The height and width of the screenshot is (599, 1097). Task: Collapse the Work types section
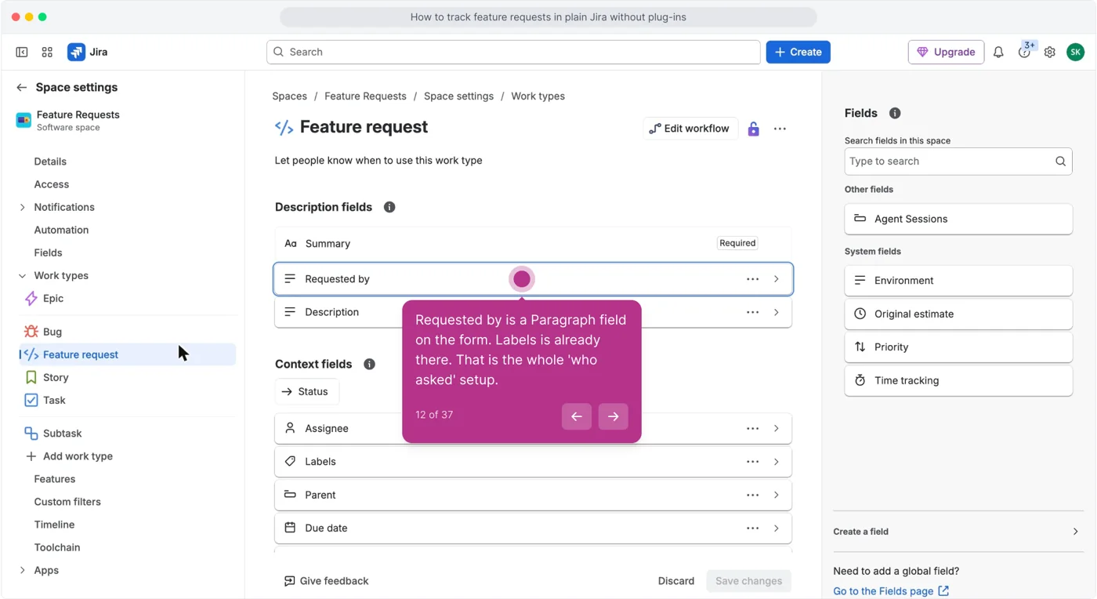[22, 276]
